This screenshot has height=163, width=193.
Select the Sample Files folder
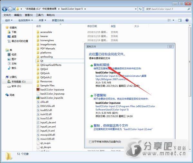[x=45, y=85]
